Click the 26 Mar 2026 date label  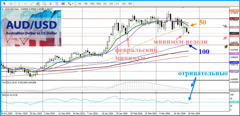(x=194, y=114)
